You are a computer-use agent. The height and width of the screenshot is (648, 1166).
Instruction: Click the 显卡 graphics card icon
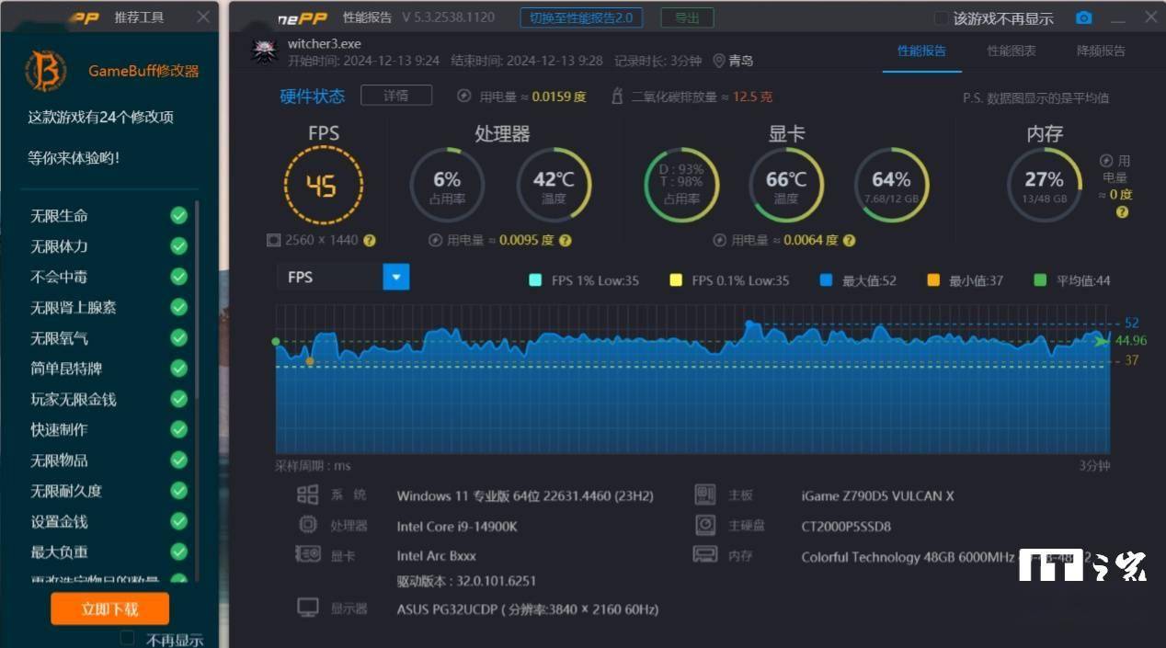(307, 554)
